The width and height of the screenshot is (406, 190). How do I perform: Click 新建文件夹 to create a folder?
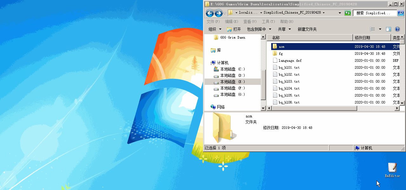pos(307,29)
